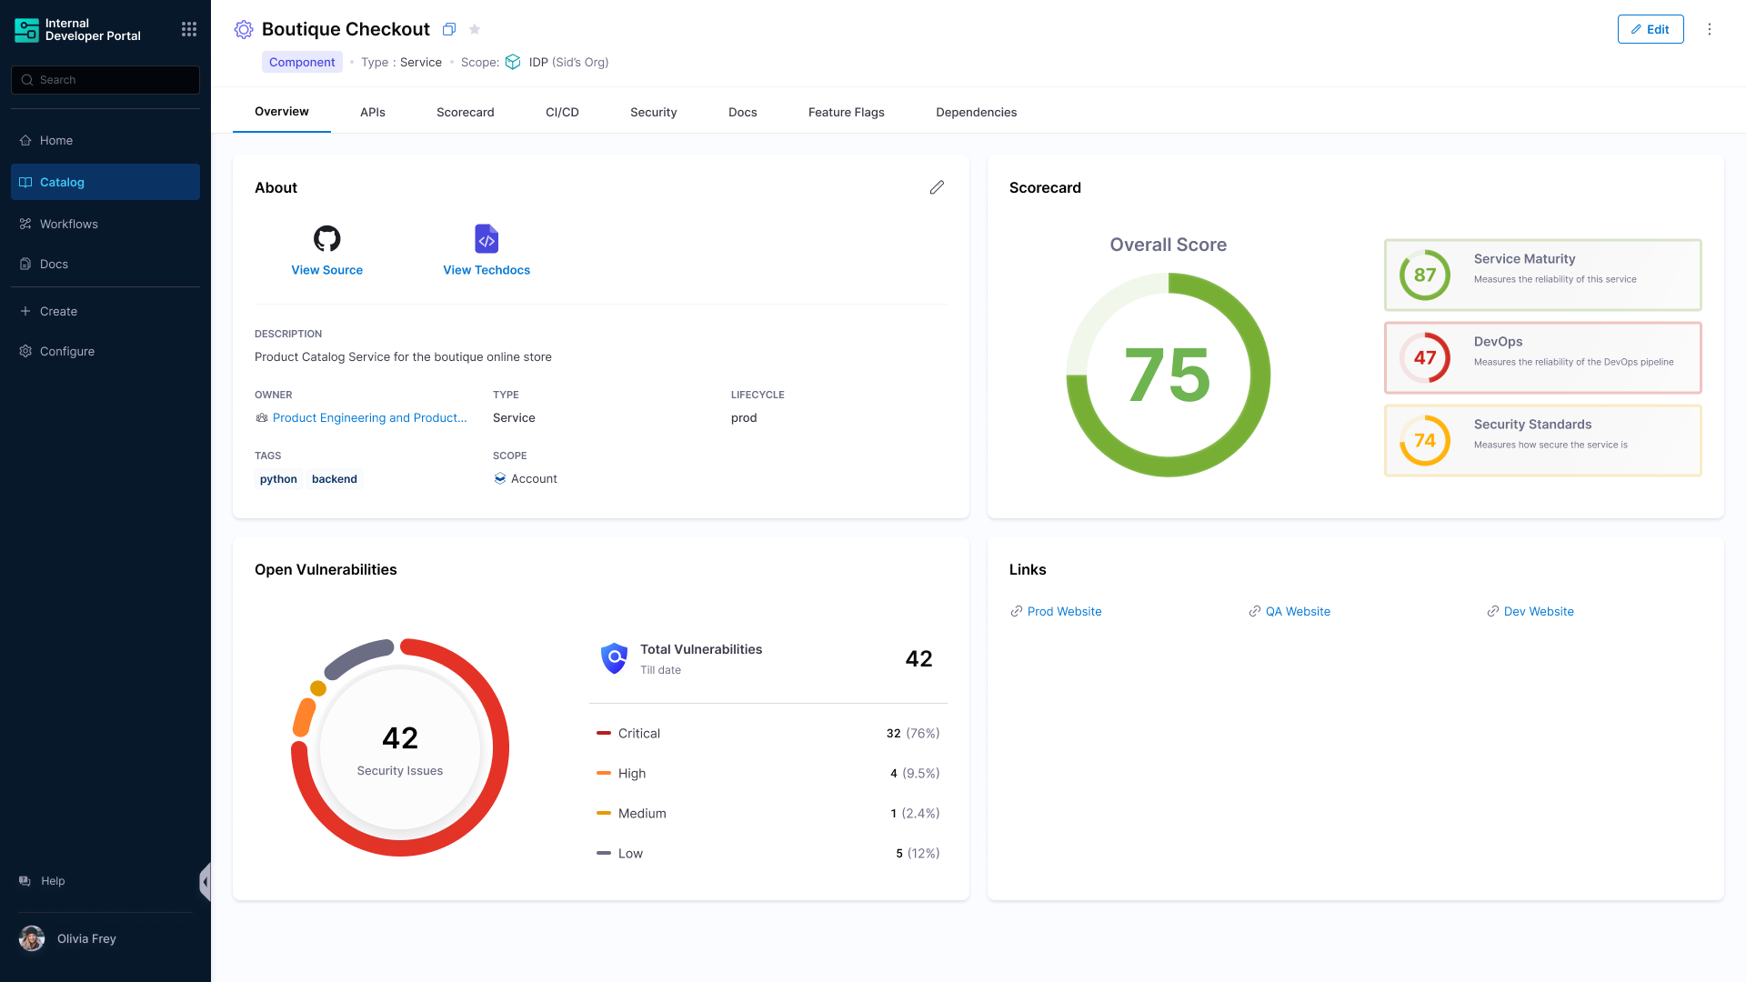
Task: Click the Edit button
Action: tap(1650, 29)
